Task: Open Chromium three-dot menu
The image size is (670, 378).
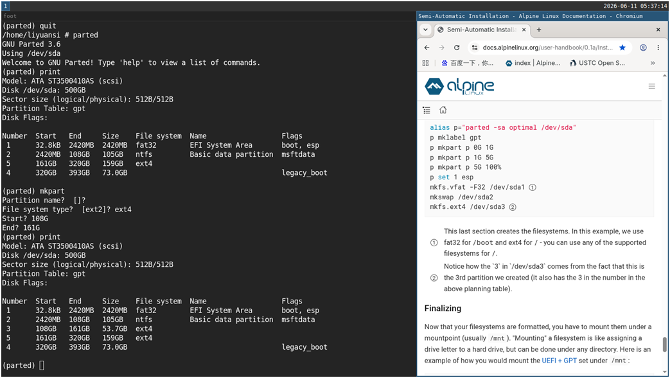Action: click(x=658, y=48)
